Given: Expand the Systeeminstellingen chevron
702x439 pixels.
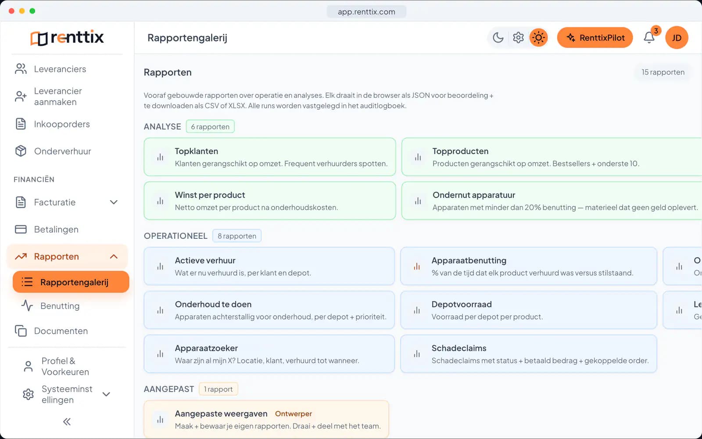Looking at the screenshot, I should pyautogui.click(x=106, y=394).
